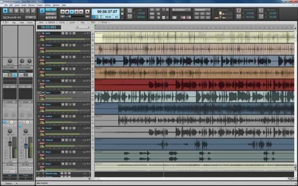Switch to the Clip inspector tab
Screen dimensions: 298x186
click(14, 22)
